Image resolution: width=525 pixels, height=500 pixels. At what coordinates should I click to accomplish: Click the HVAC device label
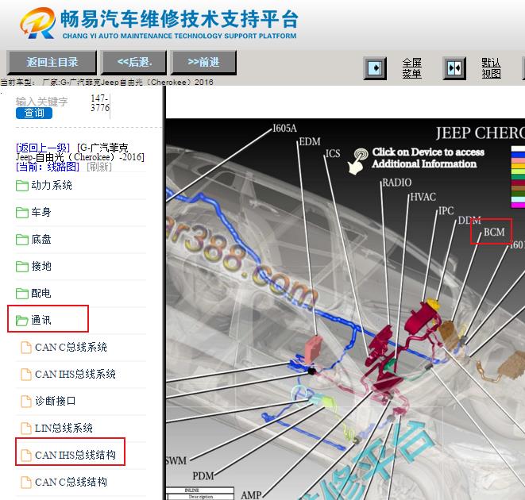point(423,197)
